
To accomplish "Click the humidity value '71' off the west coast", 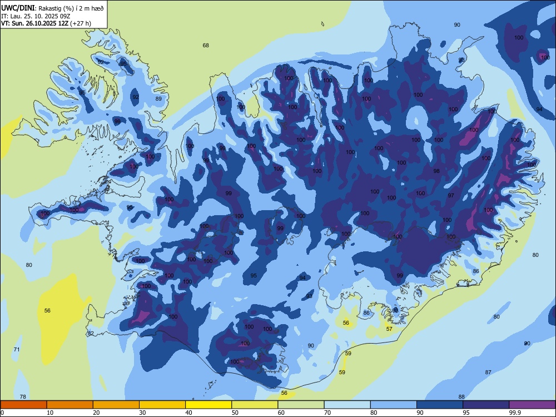I will [17, 349].
